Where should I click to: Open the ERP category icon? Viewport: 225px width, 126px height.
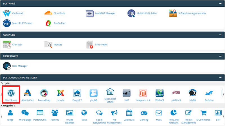click(x=218, y=113)
